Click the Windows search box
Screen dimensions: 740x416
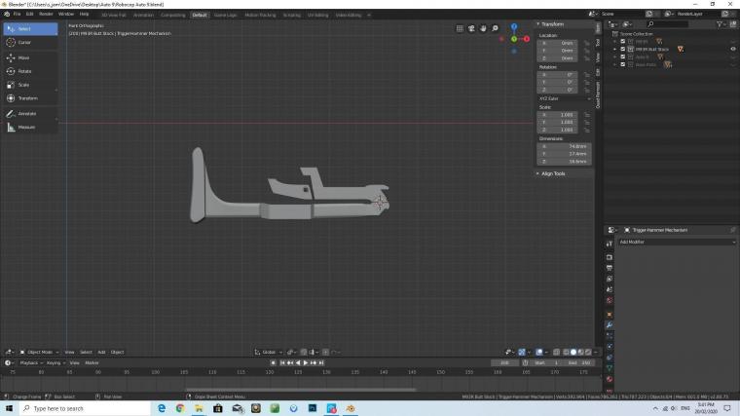point(85,408)
